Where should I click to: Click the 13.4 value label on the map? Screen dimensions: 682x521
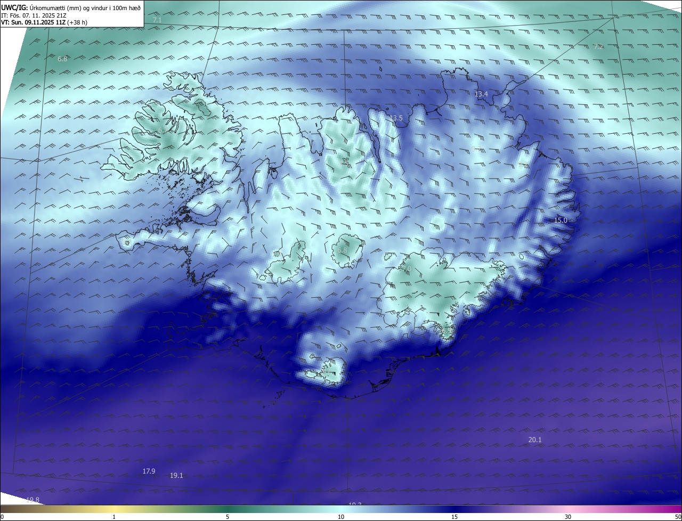tap(481, 94)
